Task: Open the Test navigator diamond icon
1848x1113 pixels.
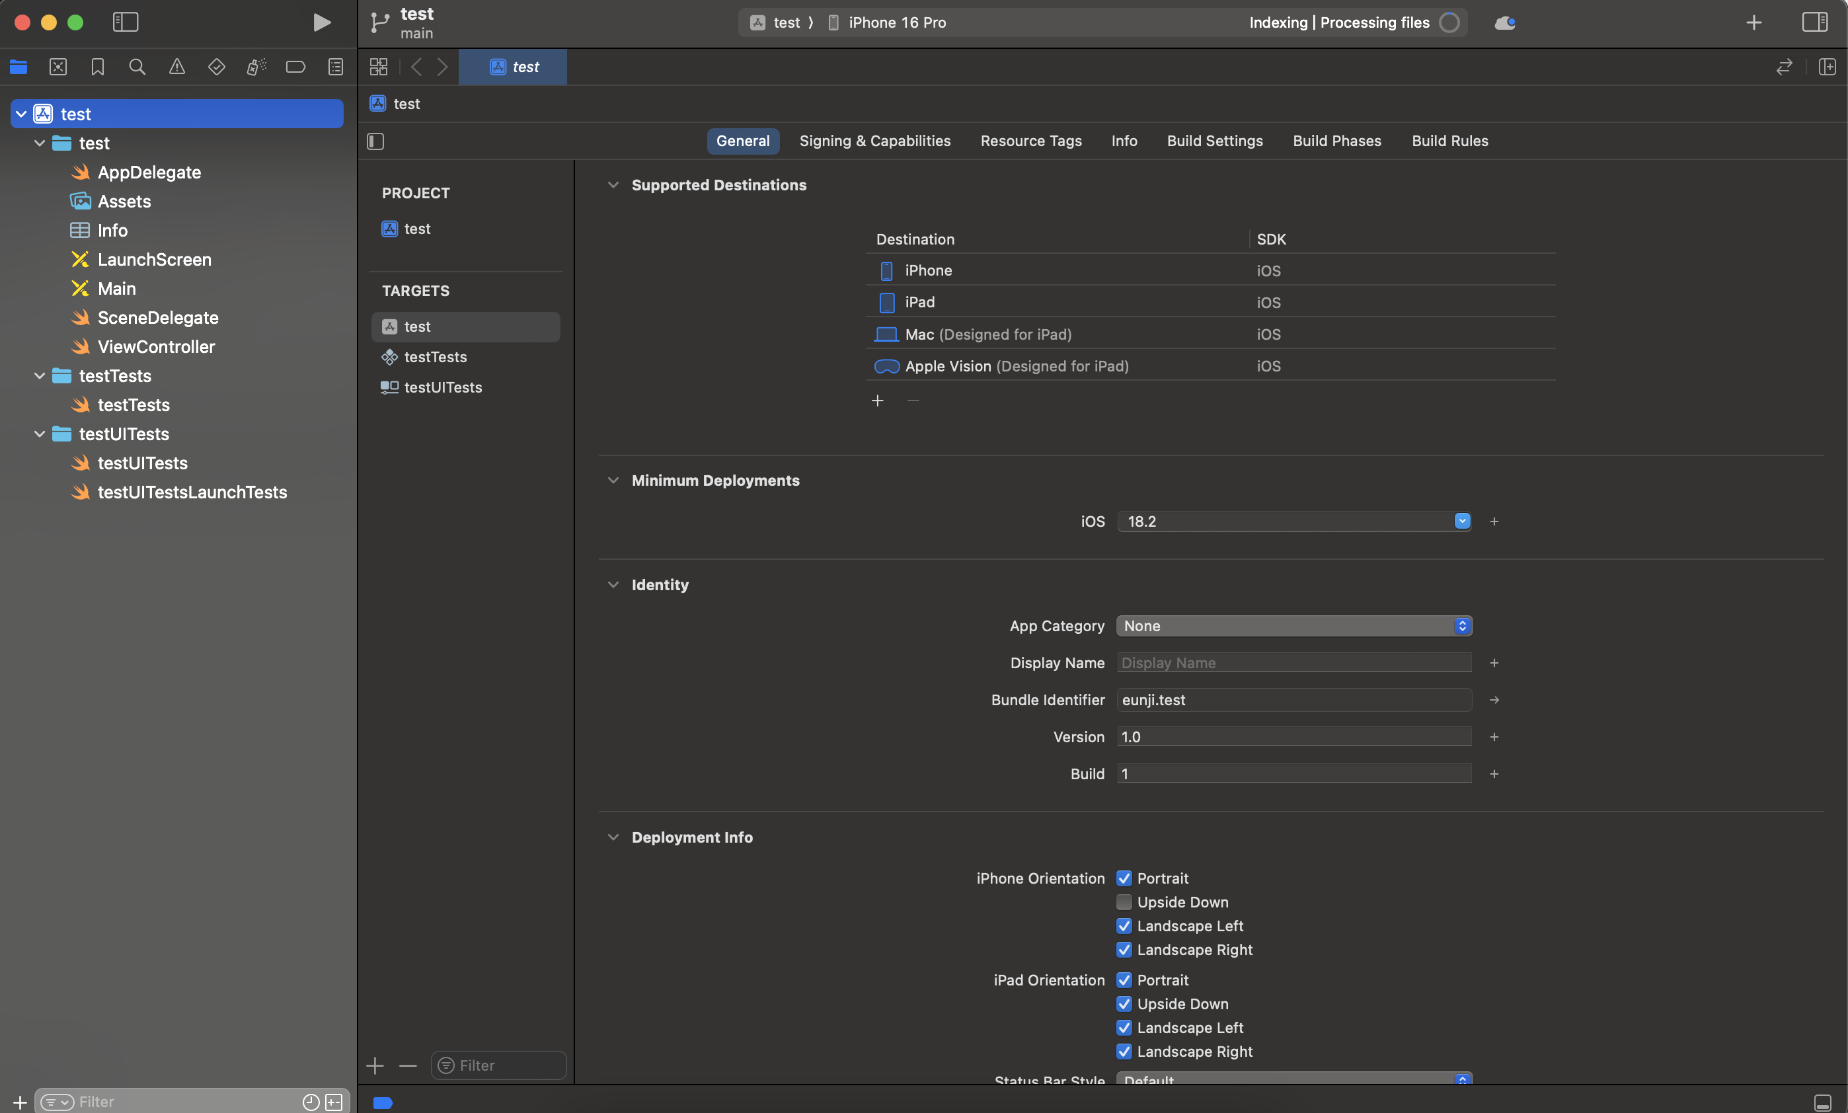Action: [217, 67]
